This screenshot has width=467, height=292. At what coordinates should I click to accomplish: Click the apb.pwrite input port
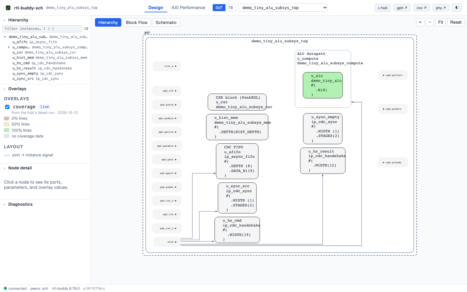click(x=167, y=132)
